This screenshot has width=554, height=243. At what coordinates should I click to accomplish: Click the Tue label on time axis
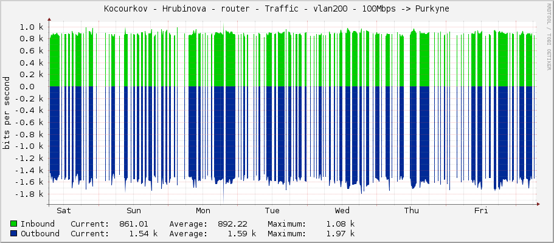pos(272,211)
